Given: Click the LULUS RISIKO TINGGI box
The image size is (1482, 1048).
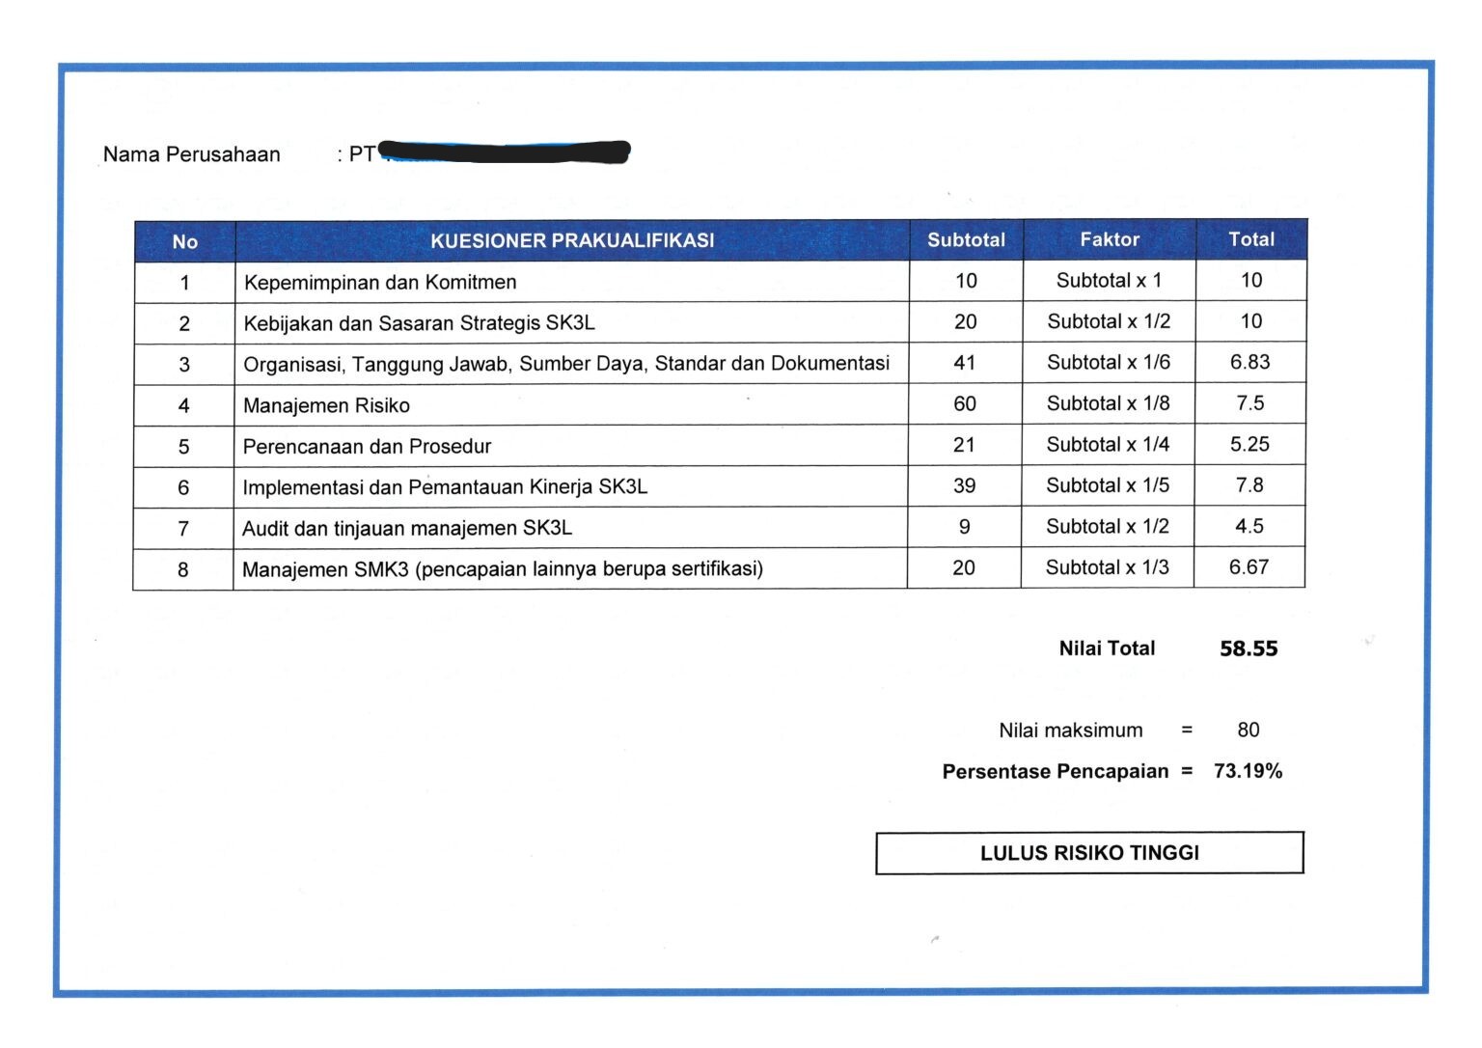Looking at the screenshot, I should click(x=1088, y=853).
